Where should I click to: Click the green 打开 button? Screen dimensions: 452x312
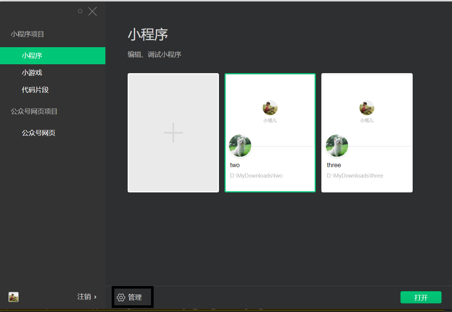pos(421,298)
